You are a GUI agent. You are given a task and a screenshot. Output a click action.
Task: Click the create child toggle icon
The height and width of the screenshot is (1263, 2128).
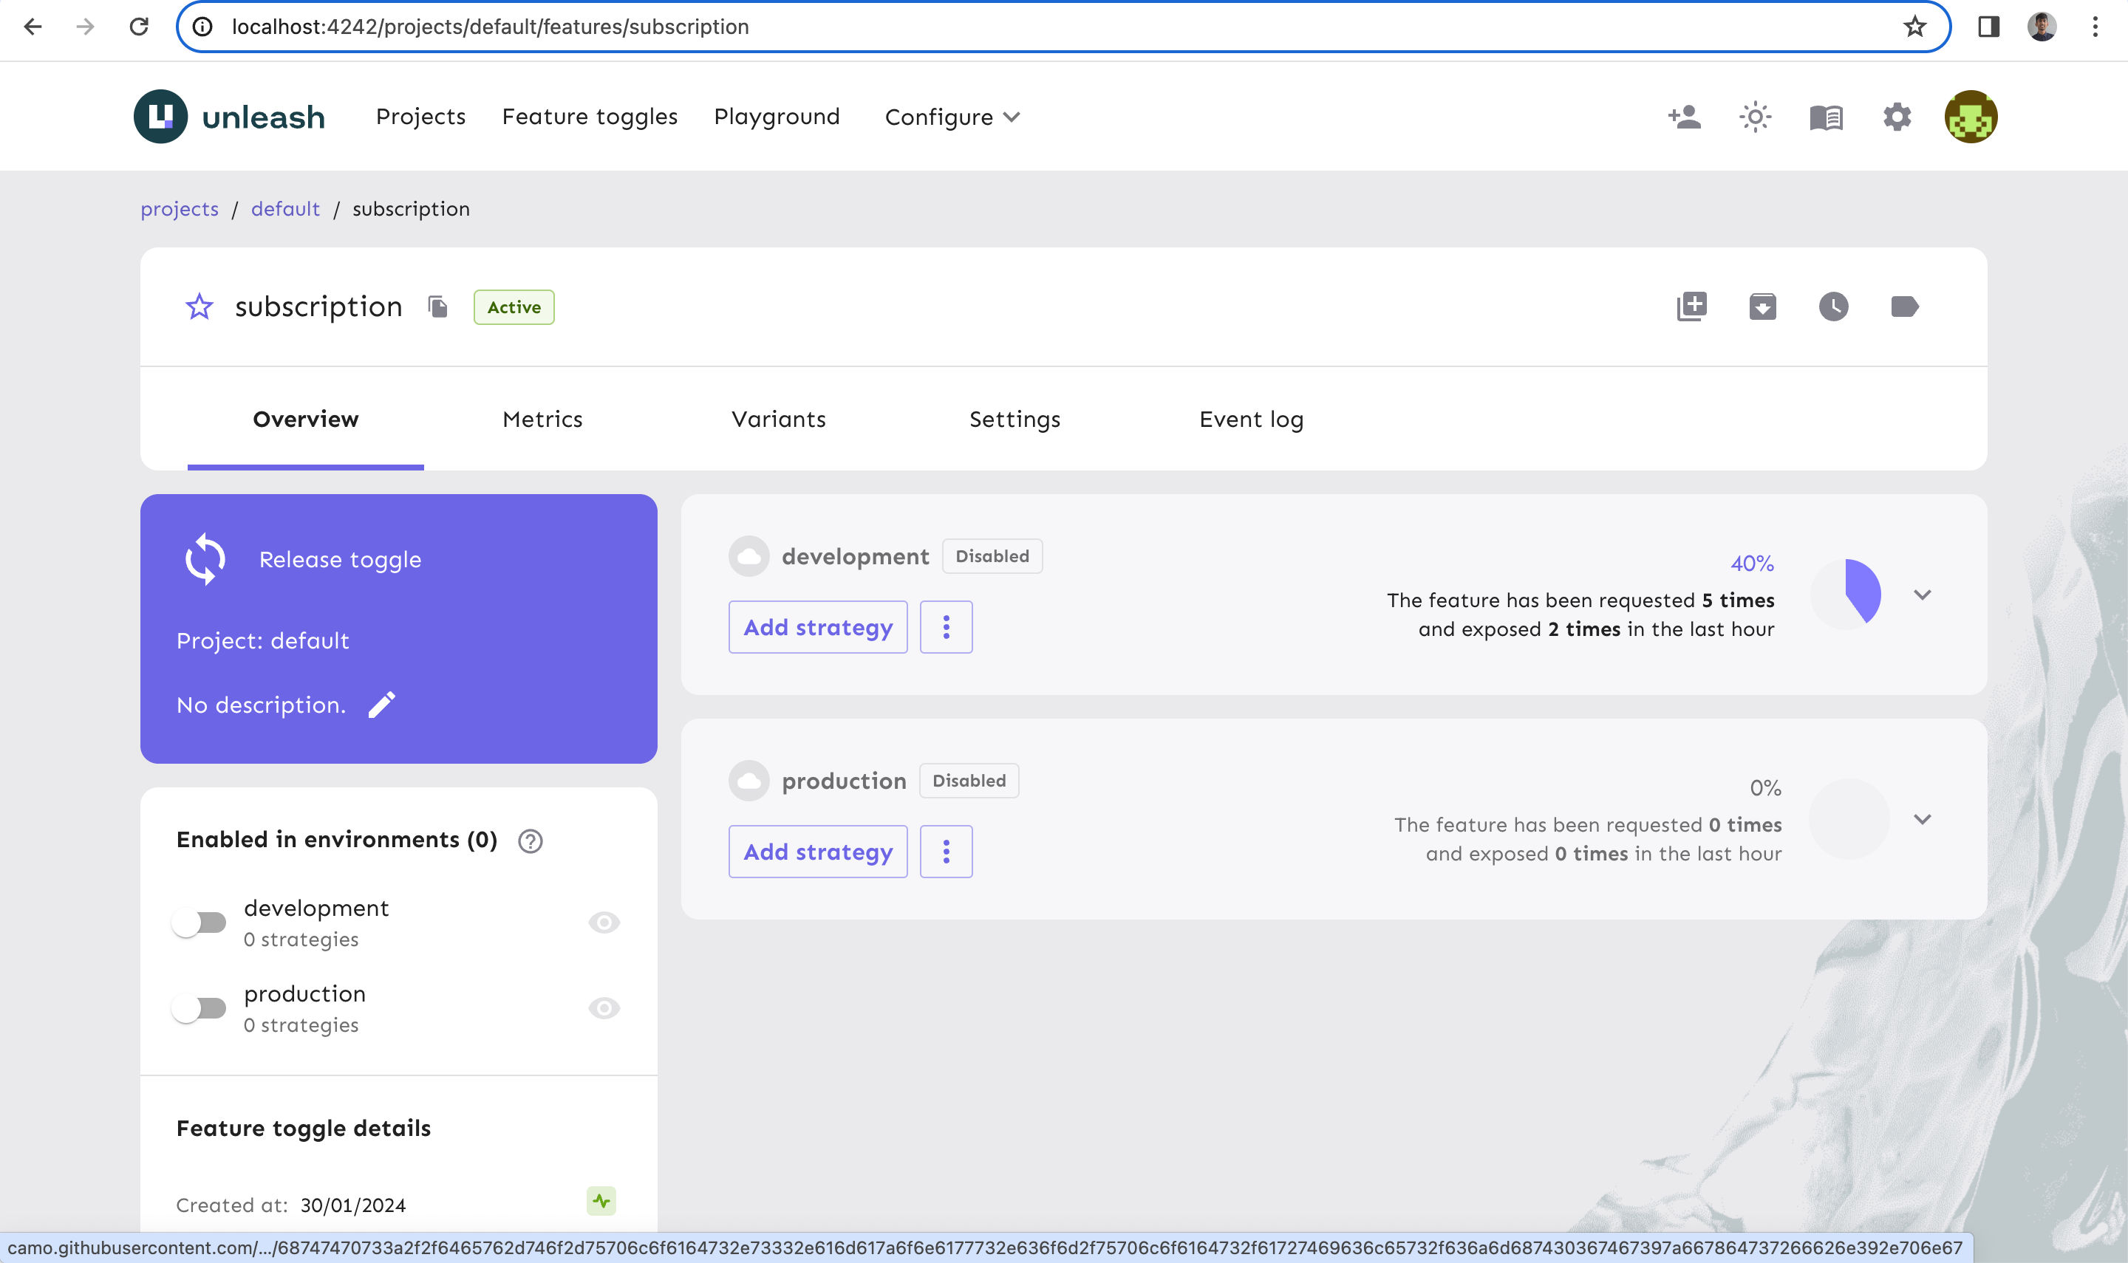pyautogui.click(x=1691, y=307)
